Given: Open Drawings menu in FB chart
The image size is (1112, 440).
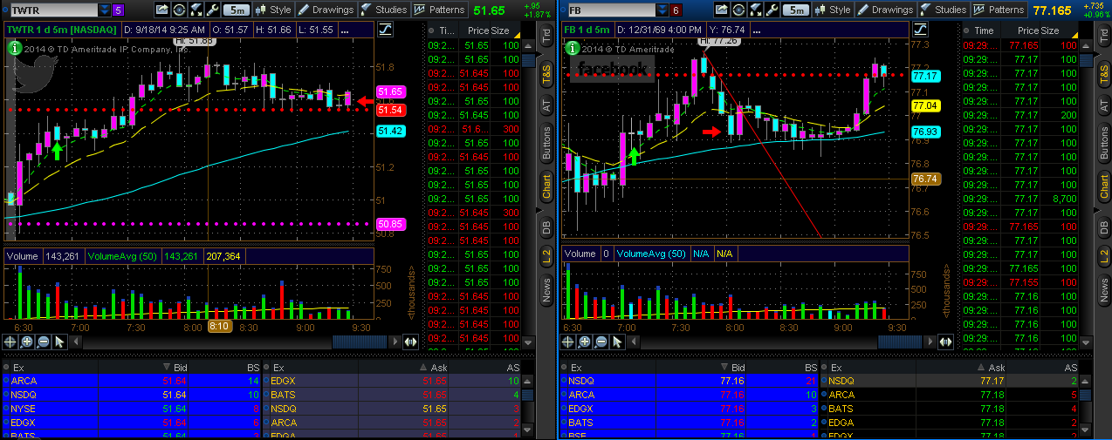Looking at the screenshot, I should pos(884,10).
